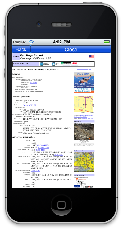Tap FAA INFORMATION EFFECTIVE 30 JUNE 2011 text
This screenshot has height=231, width=123.
(36, 70)
